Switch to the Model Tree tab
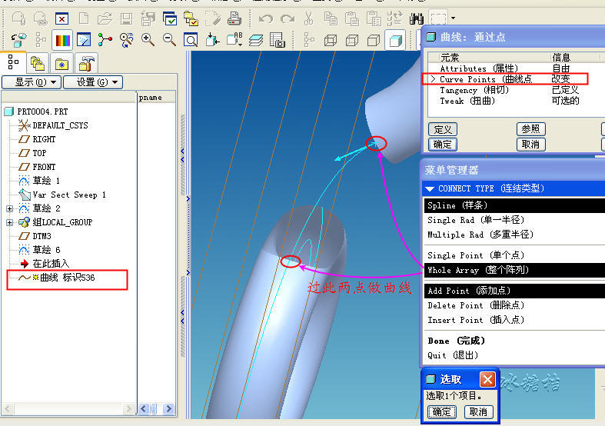The image size is (605, 426). 14,62
